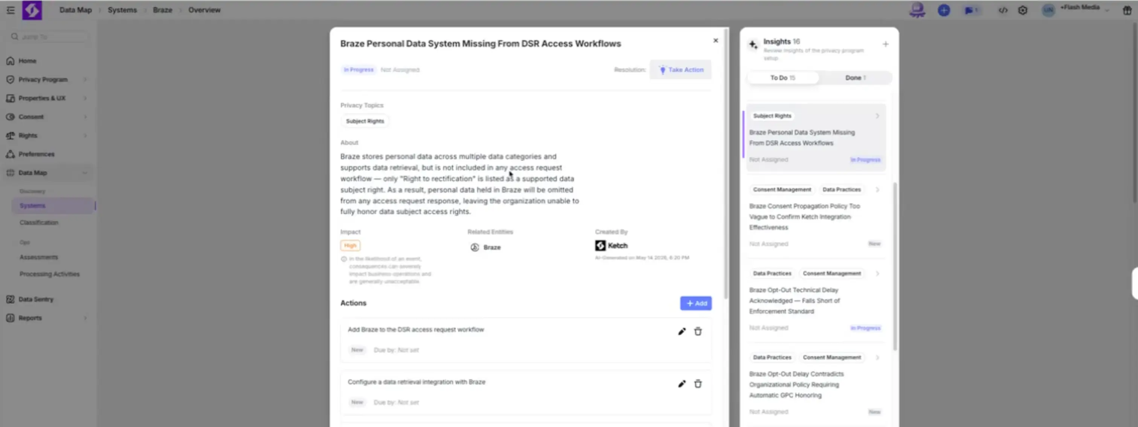The image size is (1138, 427).
Task: Click the Home sidebar icon
Action: [x=10, y=61]
